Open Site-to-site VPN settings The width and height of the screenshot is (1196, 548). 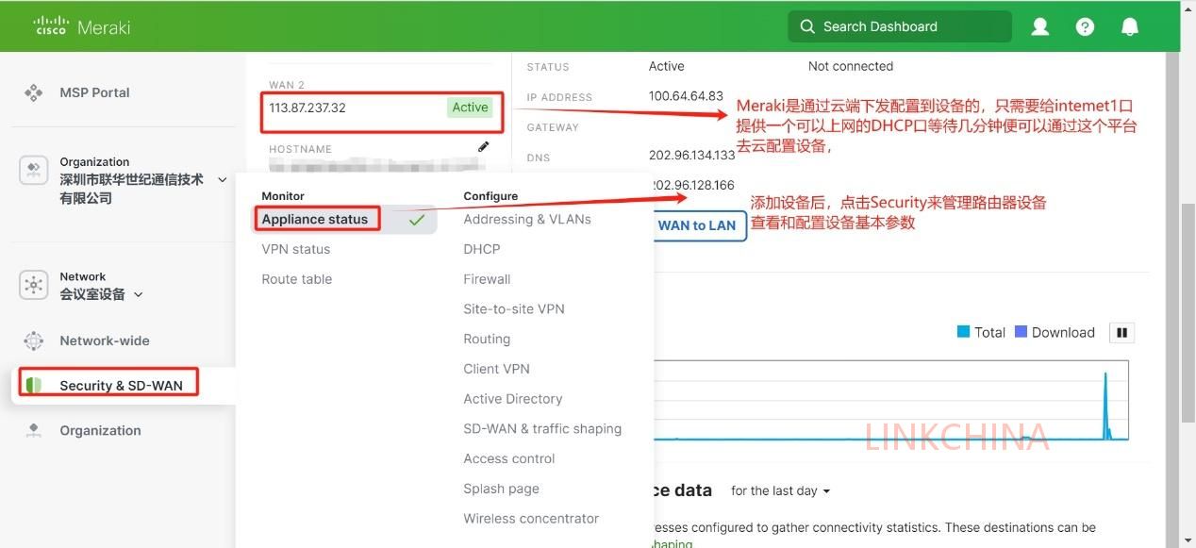tap(514, 308)
